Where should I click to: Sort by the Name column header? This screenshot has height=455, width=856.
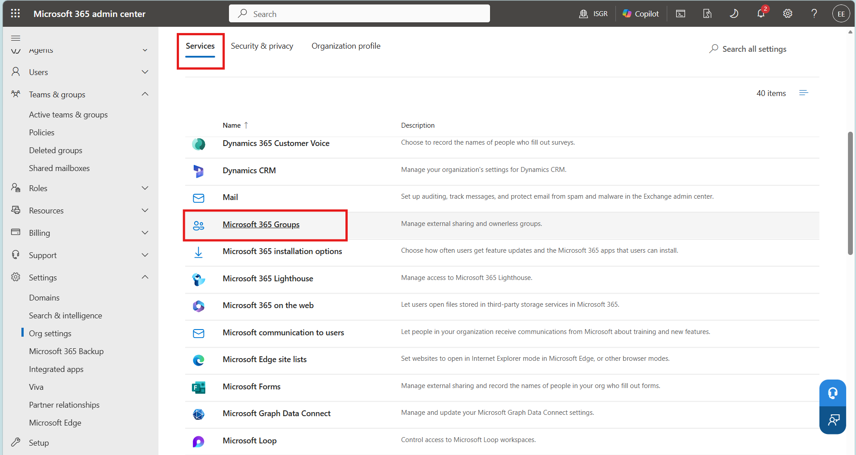click(235, 125)
